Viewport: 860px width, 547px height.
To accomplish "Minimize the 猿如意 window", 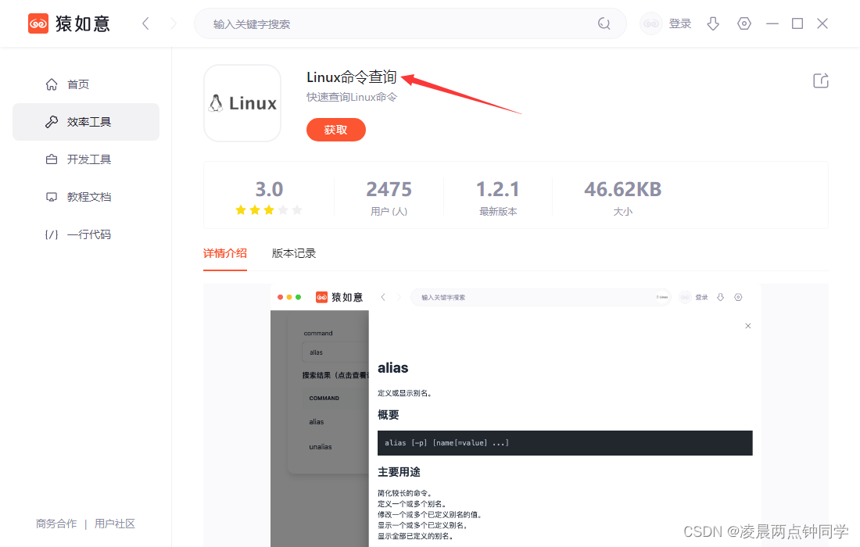I will [x=772, y=23].
